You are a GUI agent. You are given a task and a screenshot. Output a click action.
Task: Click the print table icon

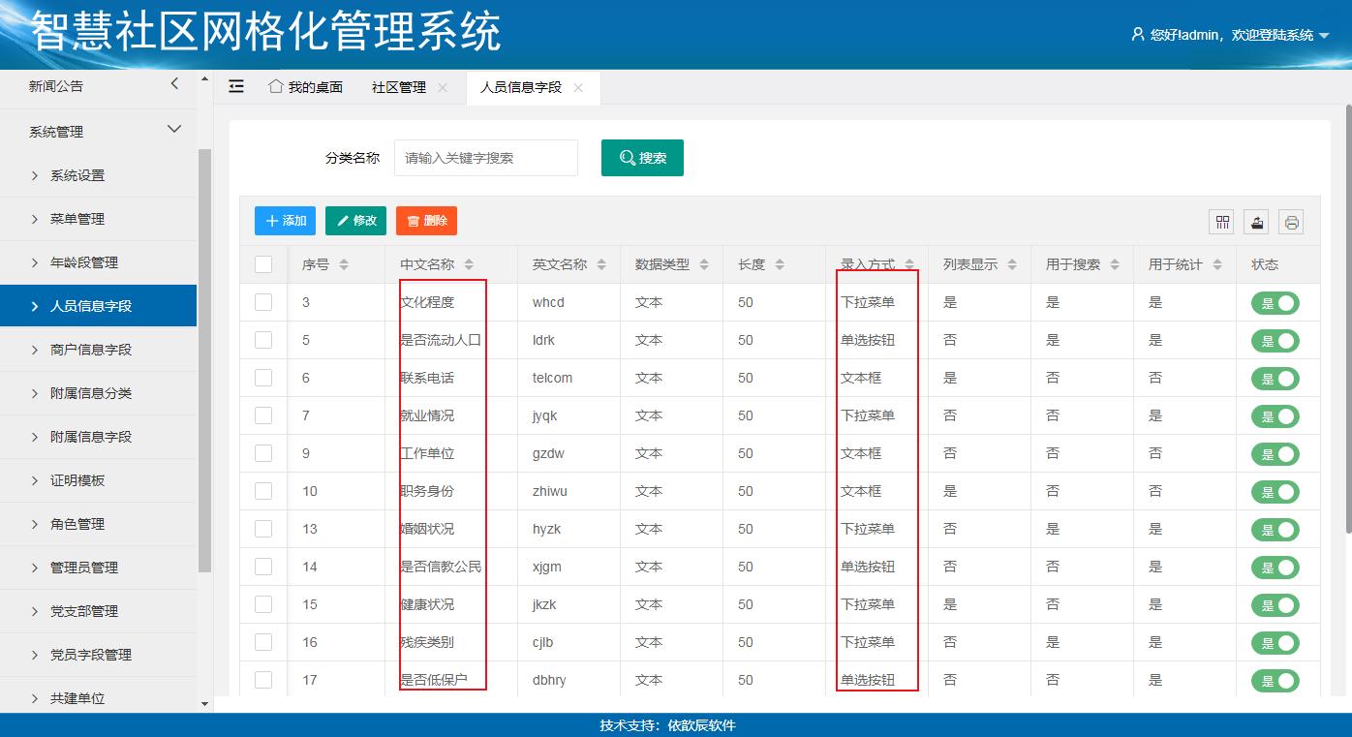pyautogui.click(x=1291, y=222)
